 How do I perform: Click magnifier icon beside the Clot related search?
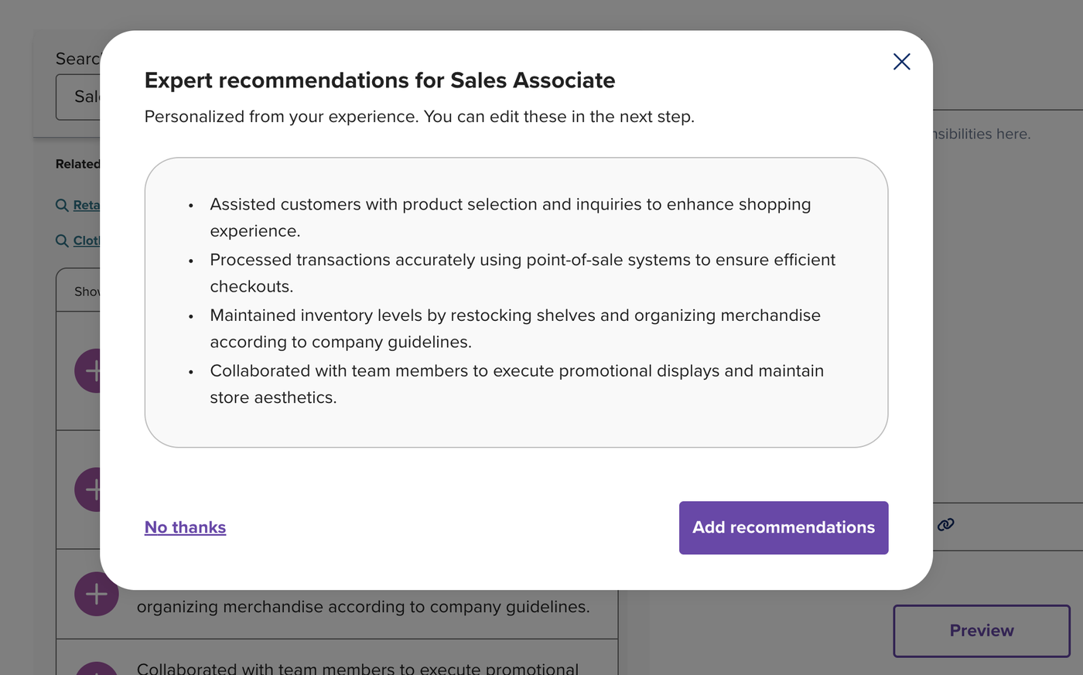click(62, 240)
